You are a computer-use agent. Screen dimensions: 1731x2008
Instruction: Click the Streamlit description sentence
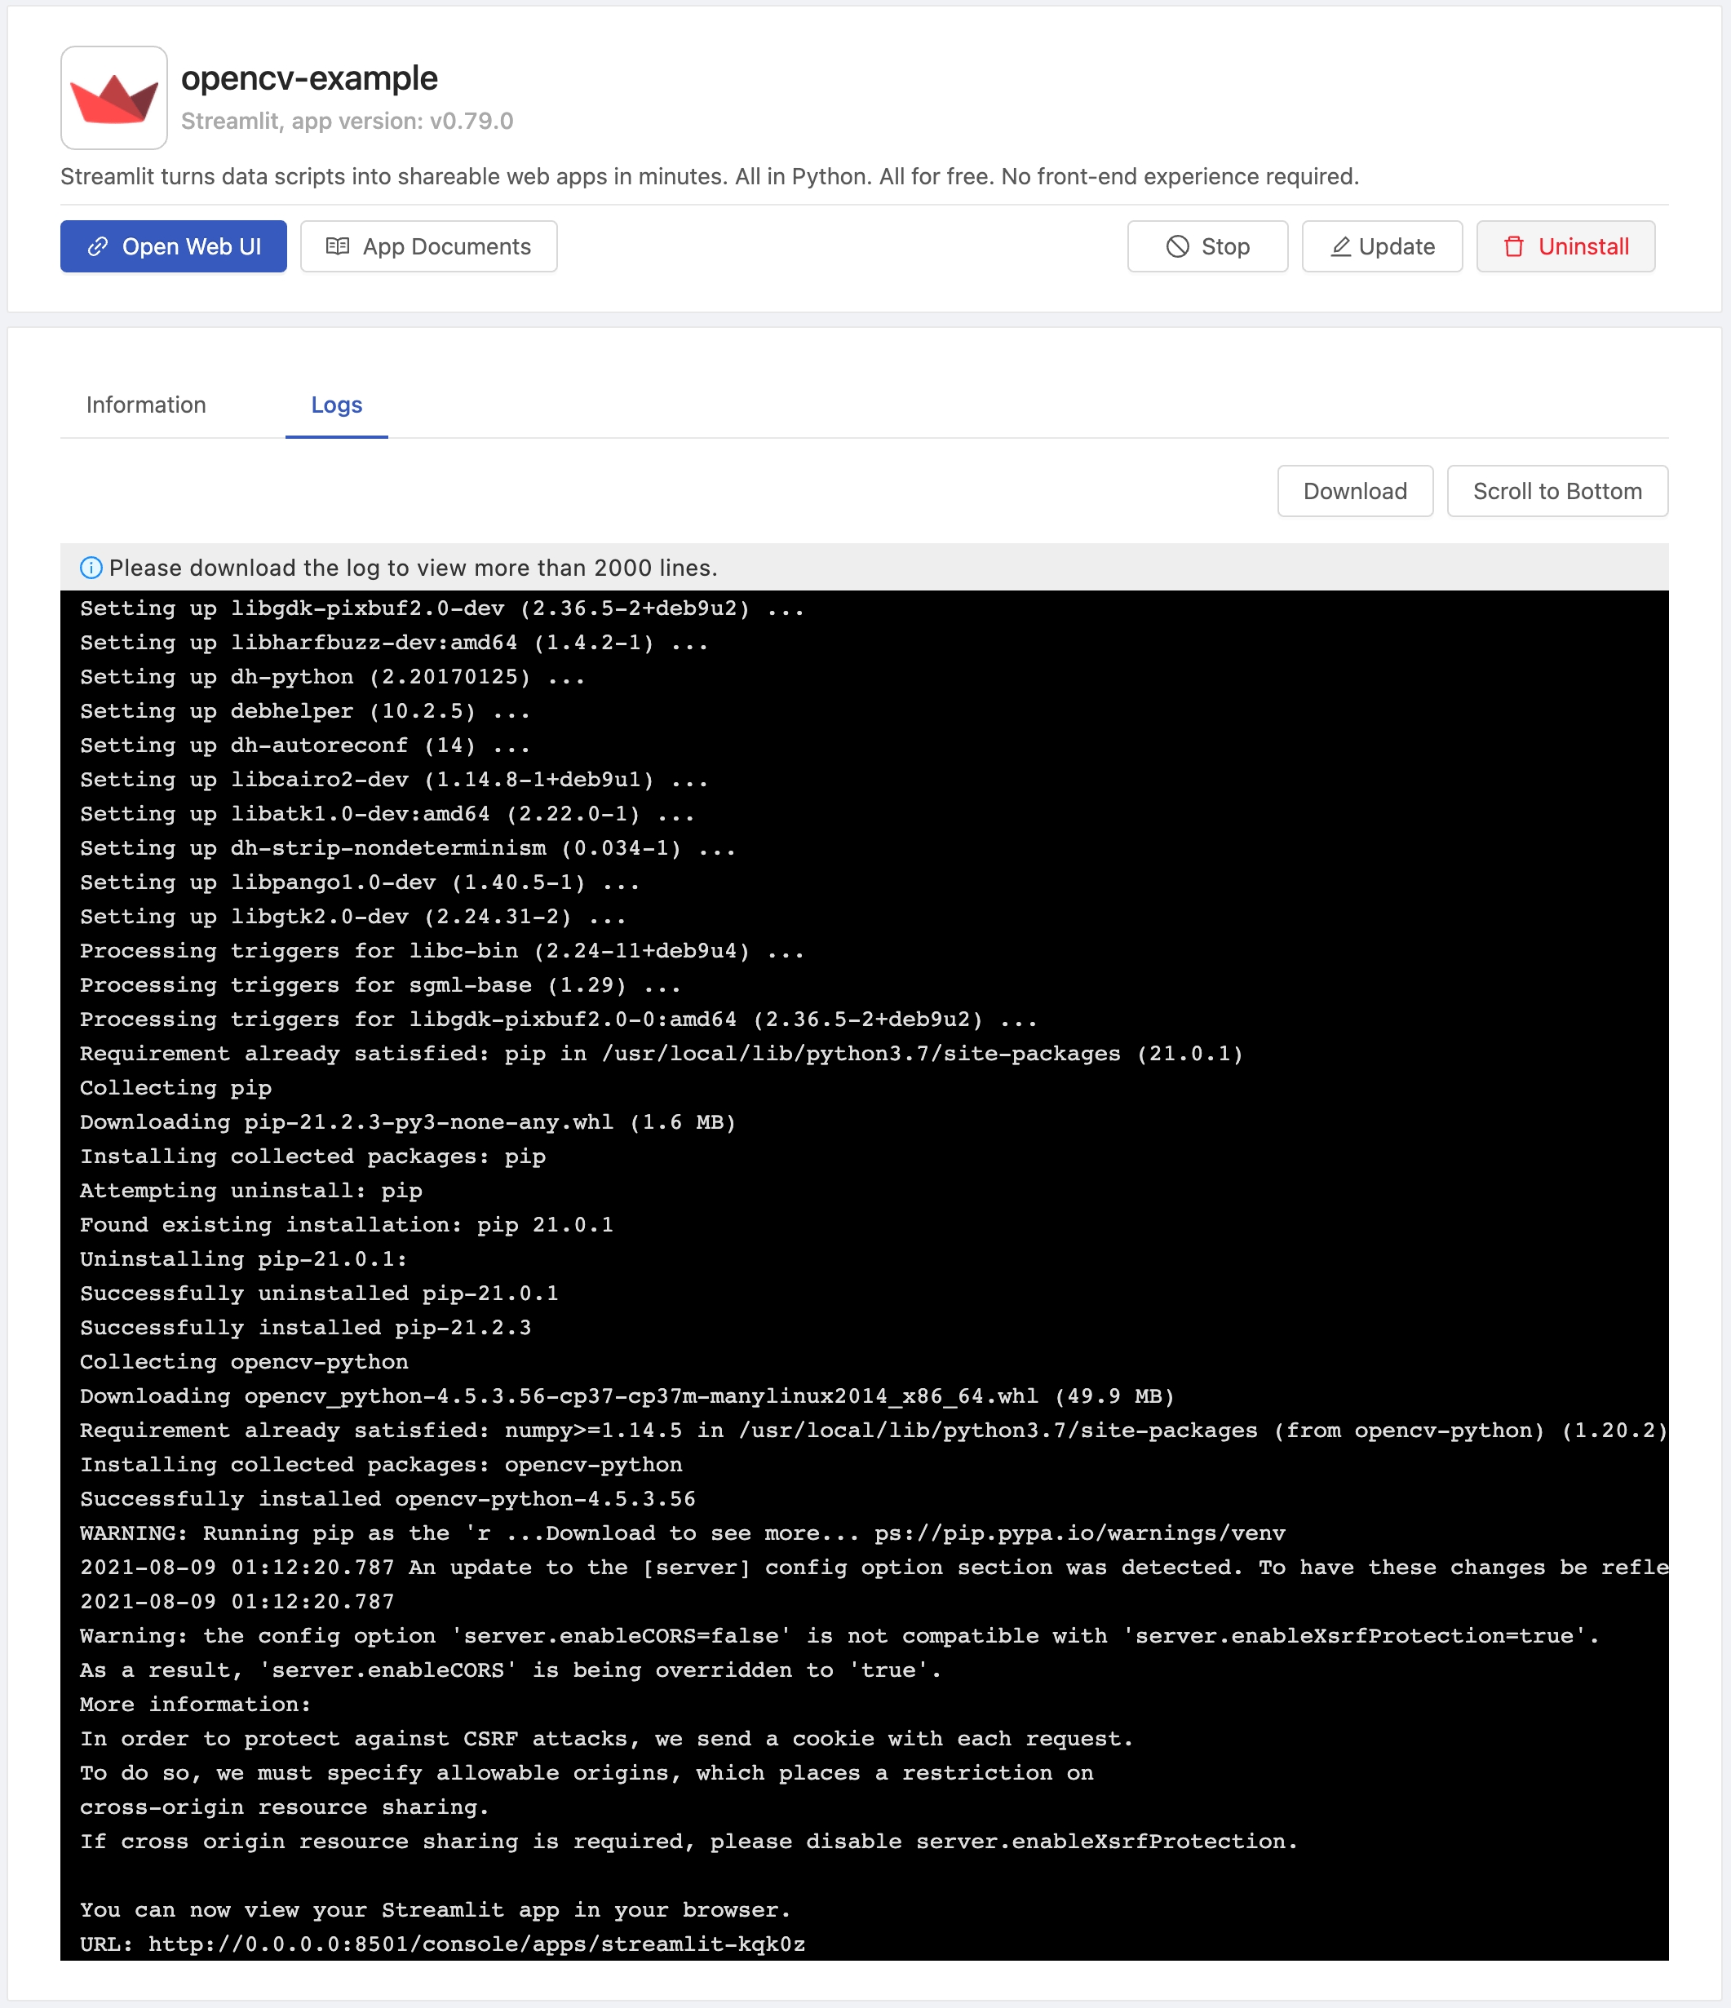[710, 176]
